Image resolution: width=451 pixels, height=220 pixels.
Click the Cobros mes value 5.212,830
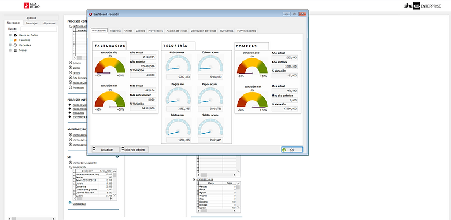pyautogui.click(x=178, y=77)
